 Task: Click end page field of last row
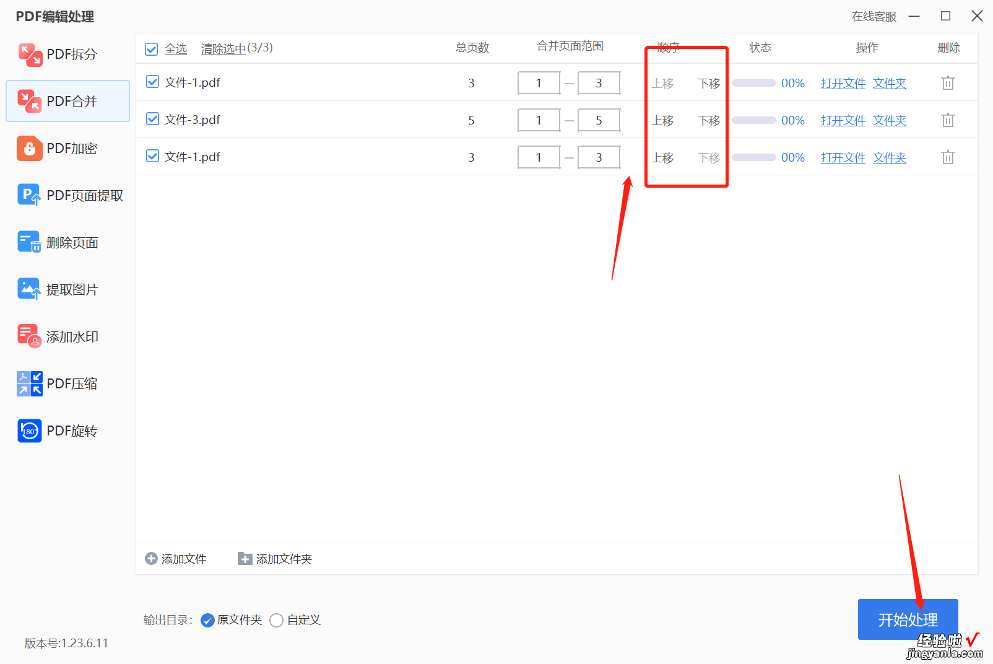tap(599, 157)
